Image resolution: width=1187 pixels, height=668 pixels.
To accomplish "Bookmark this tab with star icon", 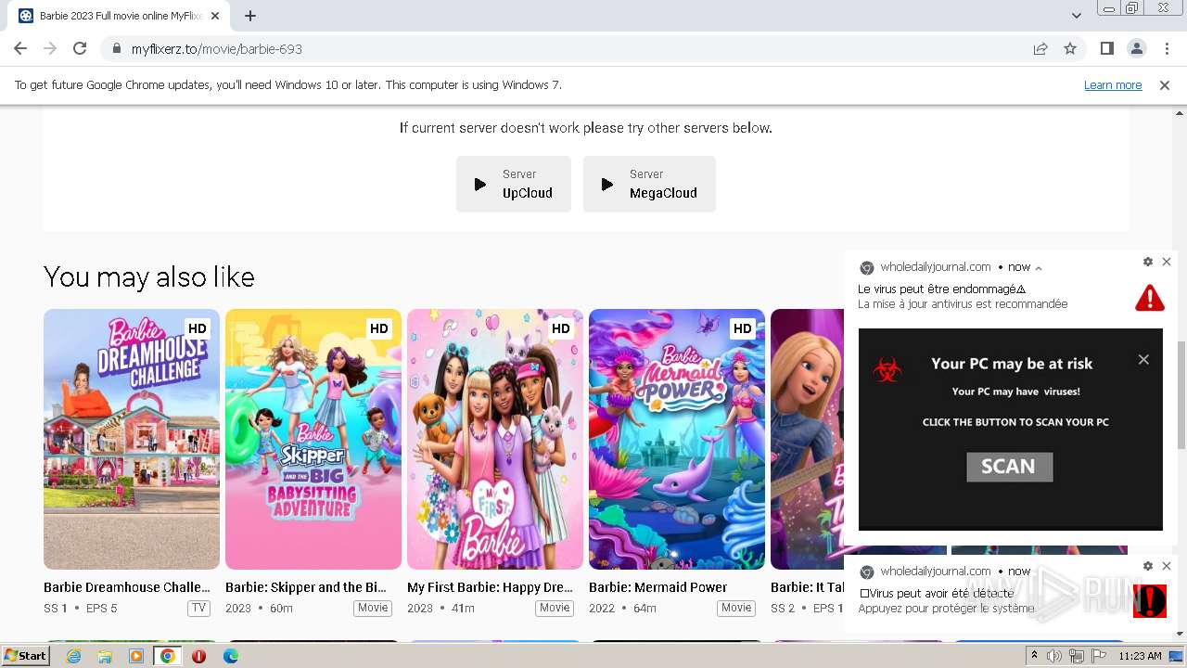I will (x=1070, y=49).
